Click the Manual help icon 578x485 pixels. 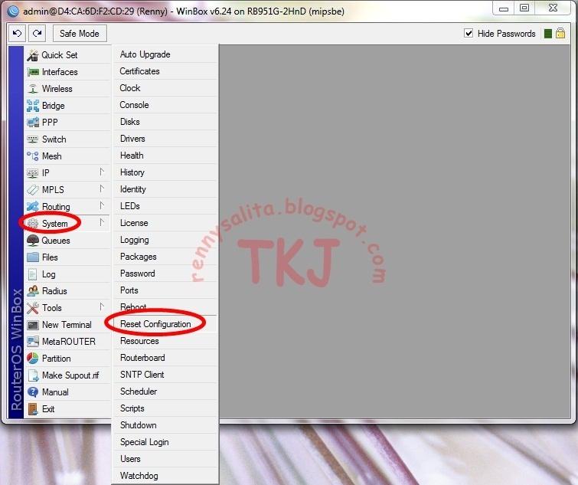pyautogui.click(x=33, y=392)
